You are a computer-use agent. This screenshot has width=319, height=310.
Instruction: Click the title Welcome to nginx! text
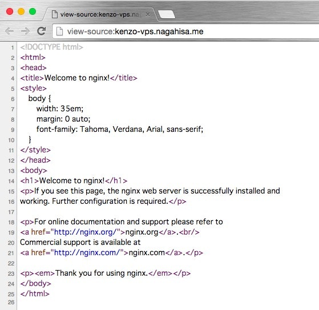(77, 78)
